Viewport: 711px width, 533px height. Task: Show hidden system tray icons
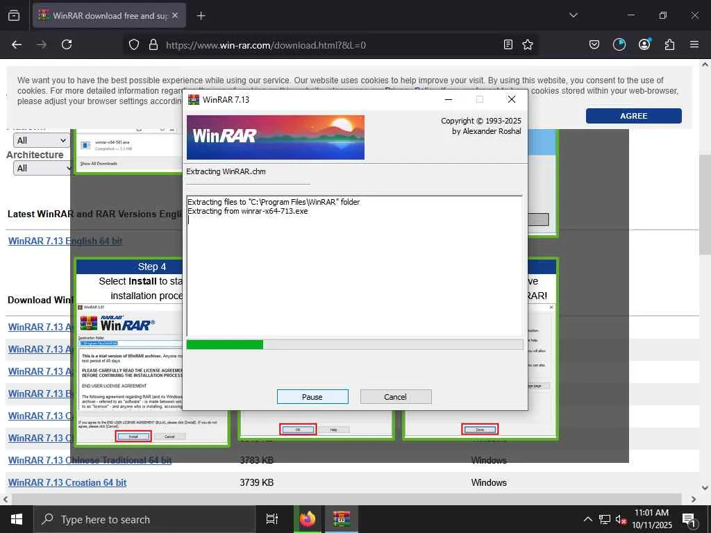[x=587, y=519]
